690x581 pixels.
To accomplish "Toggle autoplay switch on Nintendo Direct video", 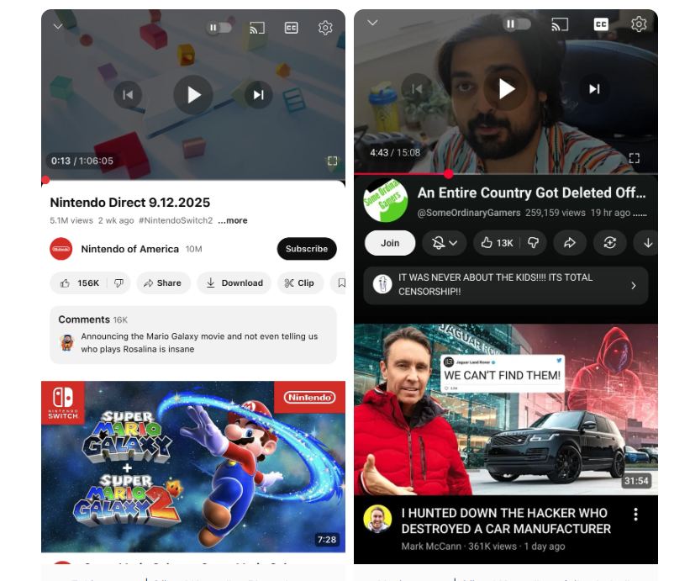I will pyautogui.click(x=219, y=28).
